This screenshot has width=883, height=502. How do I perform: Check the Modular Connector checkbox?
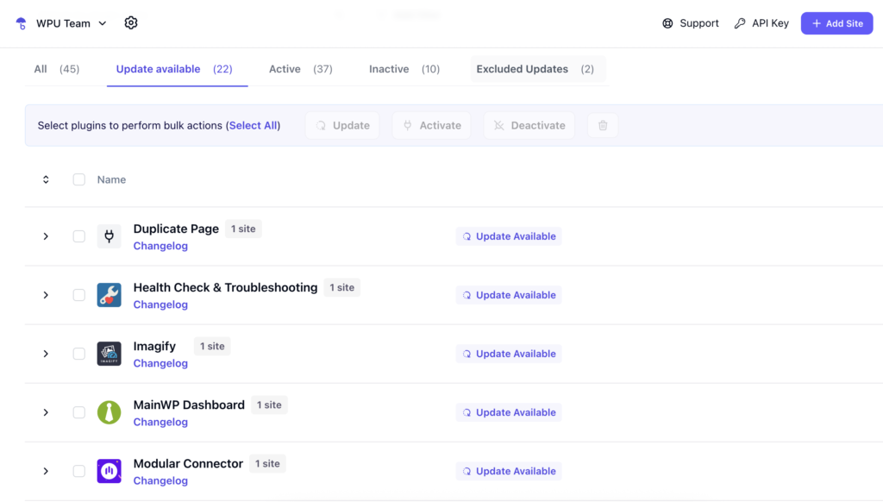pos(78,471)
